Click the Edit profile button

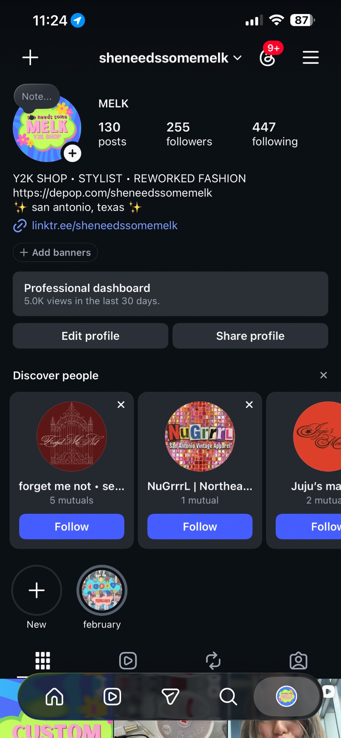pyautogui.click(x=90, y=336)
